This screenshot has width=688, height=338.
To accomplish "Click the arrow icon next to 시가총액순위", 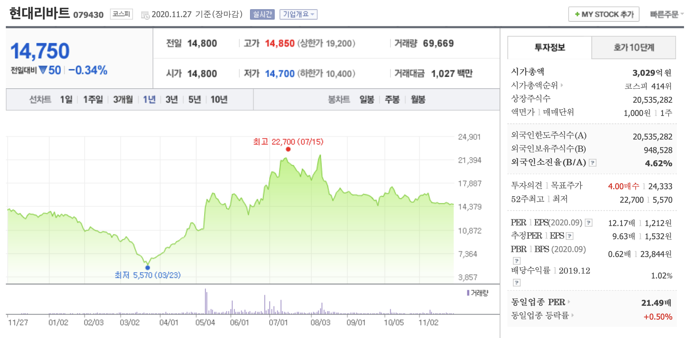I will (562, 85).
